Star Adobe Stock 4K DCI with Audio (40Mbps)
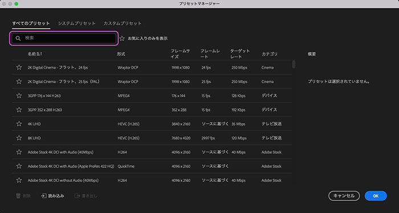This screenshot has height=213, width=399. (x=19, y=152)
